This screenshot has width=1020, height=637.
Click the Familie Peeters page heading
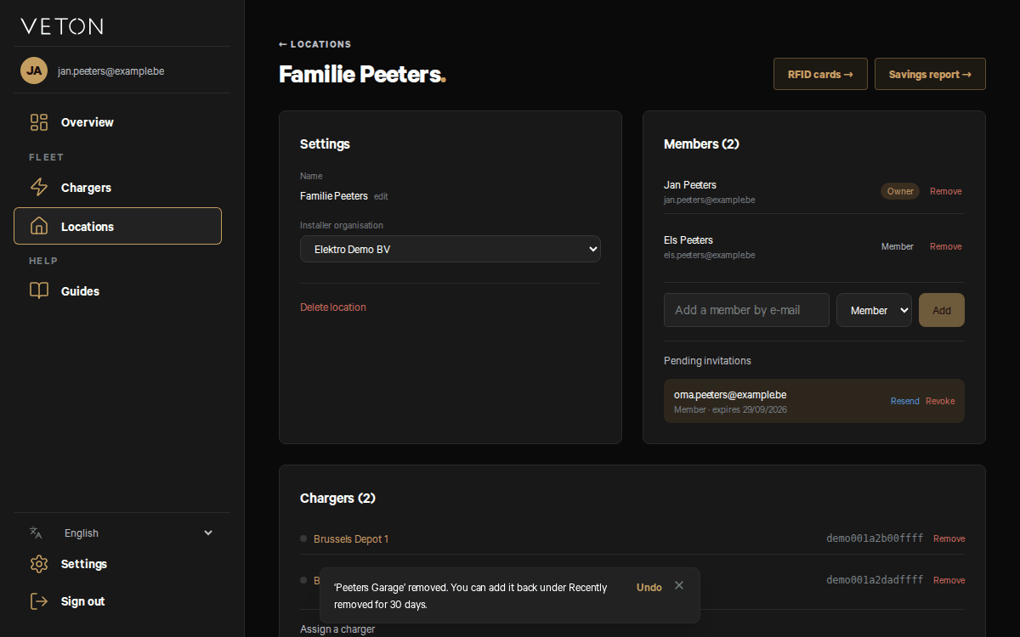362,74
